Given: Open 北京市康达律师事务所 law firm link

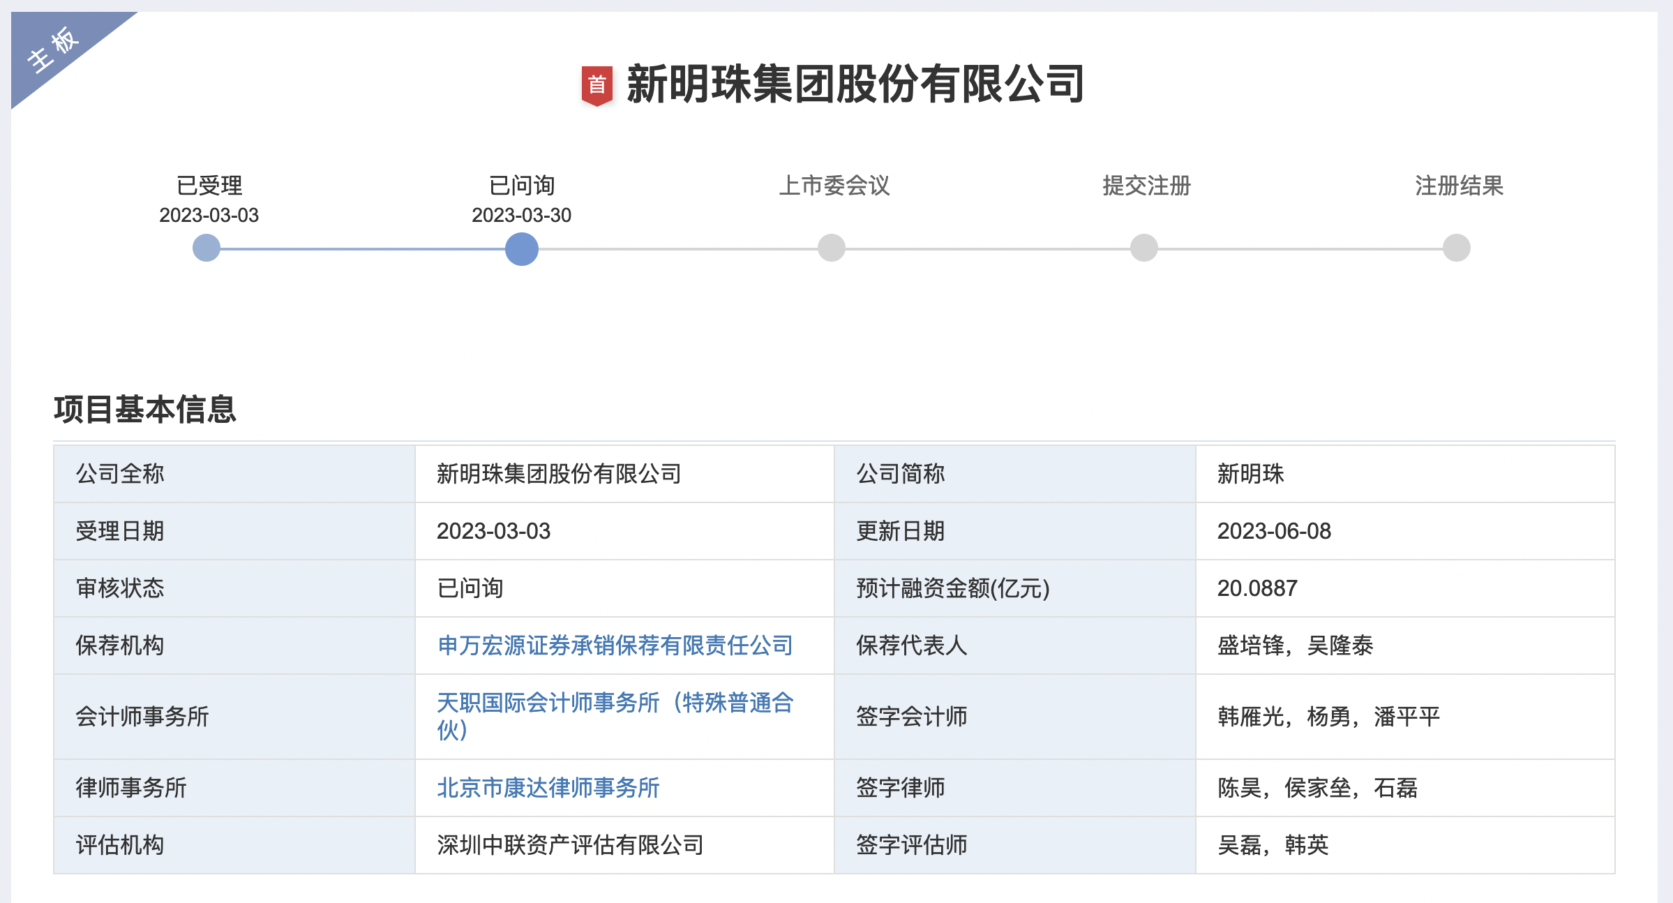Looking at the screenshot, I should [x=548, y=788].
